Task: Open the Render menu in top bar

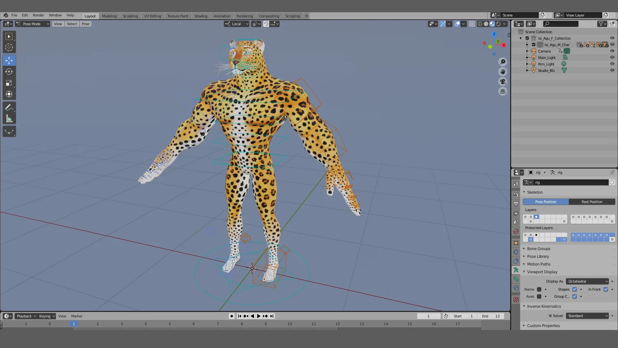Action: click(38, 15)
